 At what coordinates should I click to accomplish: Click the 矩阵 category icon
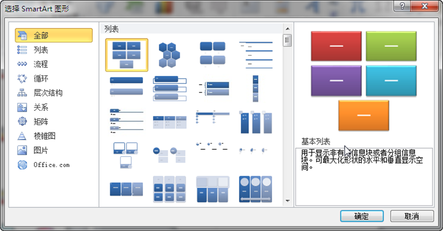(x=22, y=121)
